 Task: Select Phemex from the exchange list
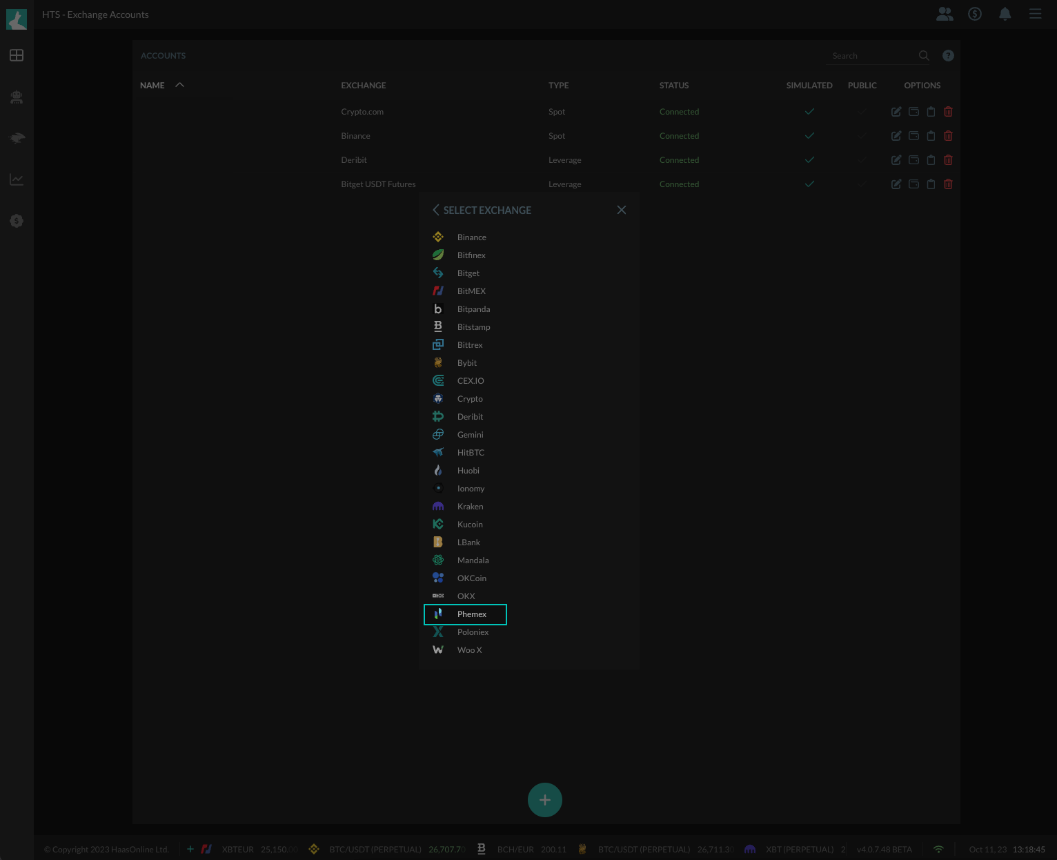click(x=471, y=614)
